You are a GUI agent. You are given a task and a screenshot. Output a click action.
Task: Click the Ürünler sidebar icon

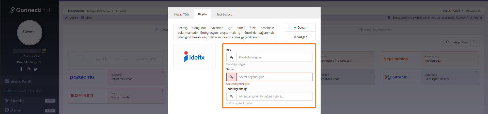7,110
